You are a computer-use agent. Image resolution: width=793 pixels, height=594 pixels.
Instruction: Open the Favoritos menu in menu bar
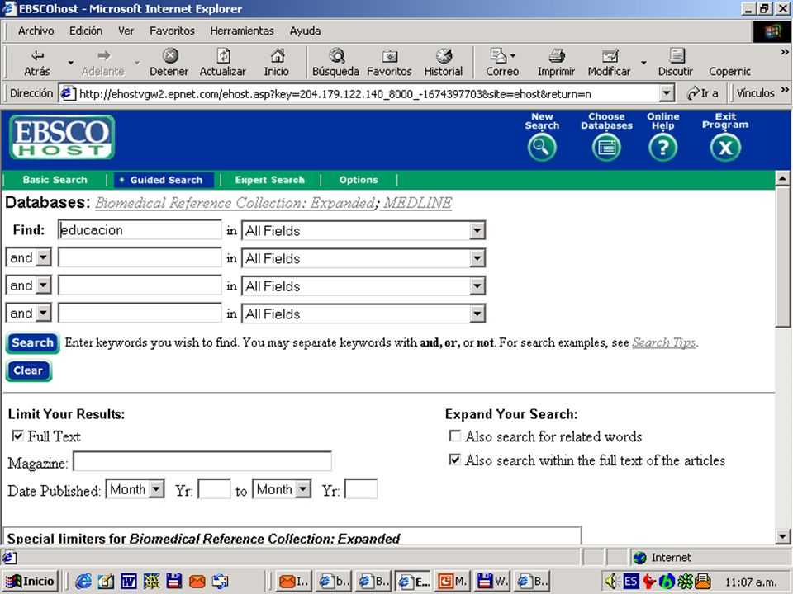(x=172, y=31)
